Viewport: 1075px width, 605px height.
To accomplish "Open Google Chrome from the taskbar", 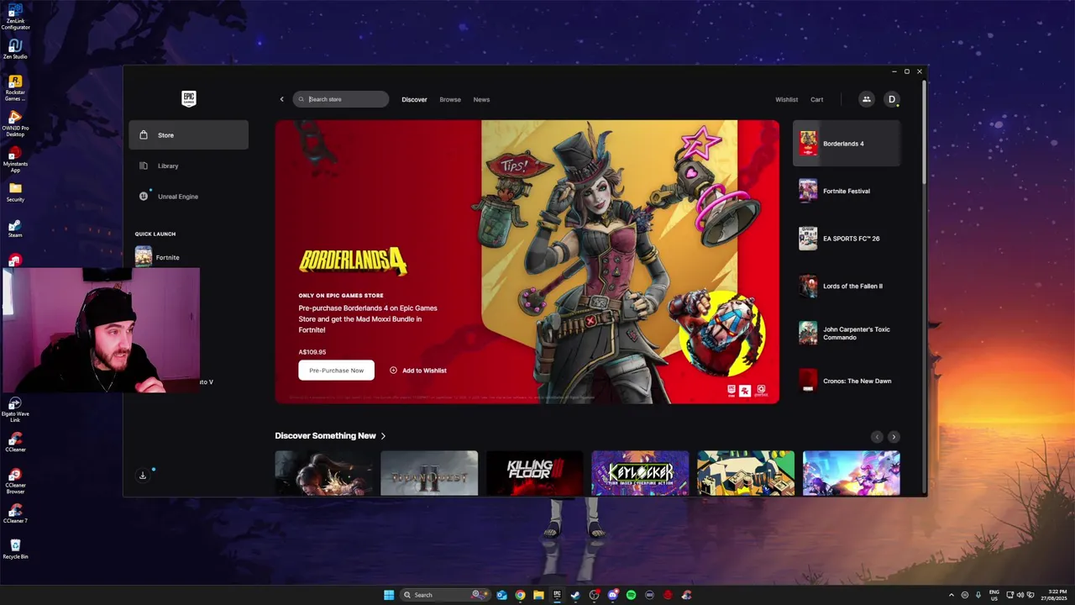I will coord(520,595).
